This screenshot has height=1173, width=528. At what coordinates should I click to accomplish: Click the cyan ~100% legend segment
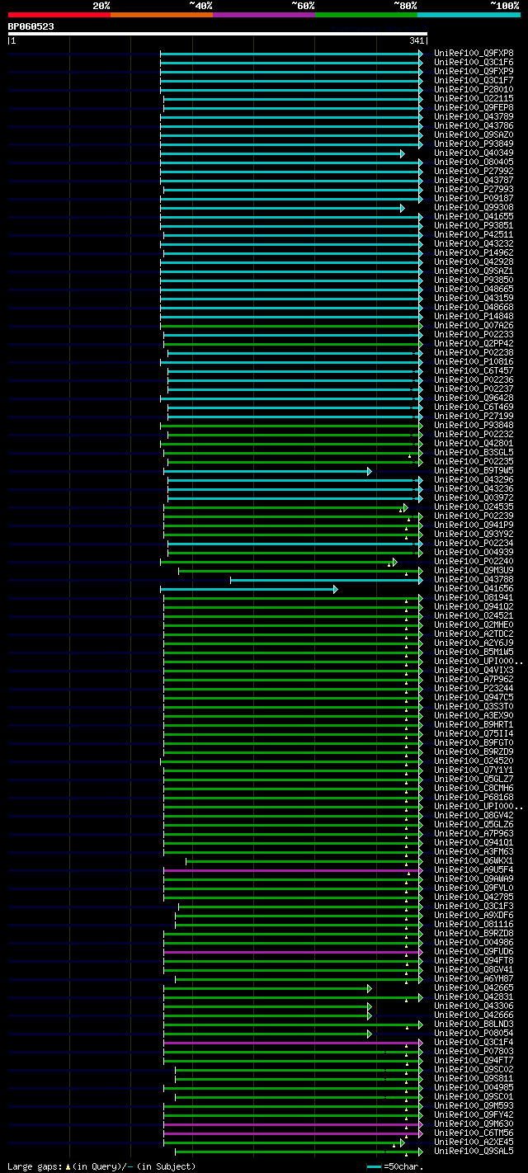(x=469, y=15)
